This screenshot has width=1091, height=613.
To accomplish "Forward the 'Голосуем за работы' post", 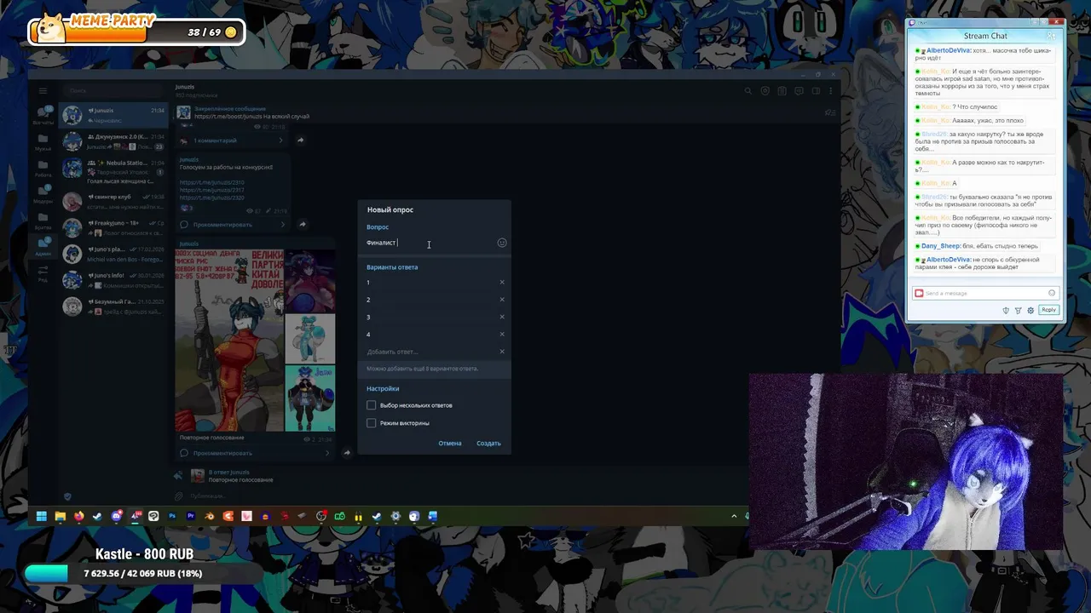I will (x=302, y=225).
